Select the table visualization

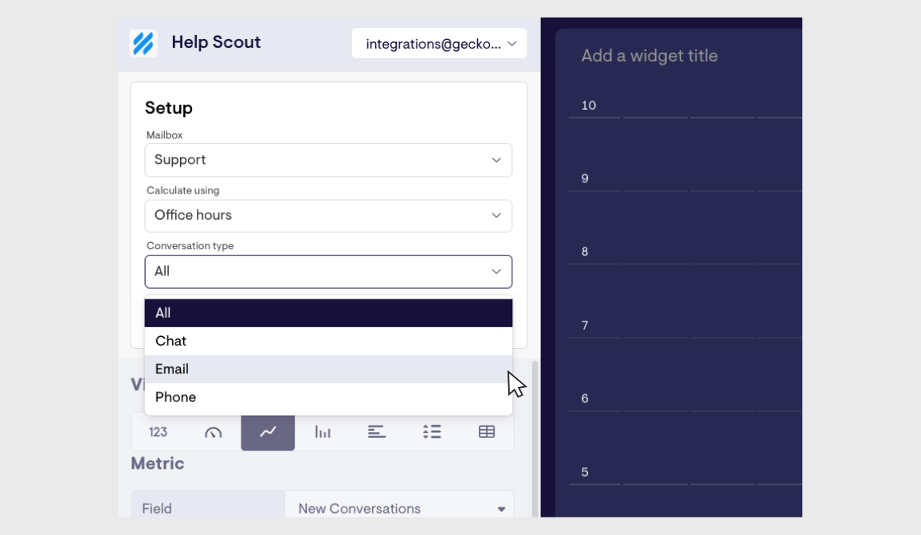486,432
